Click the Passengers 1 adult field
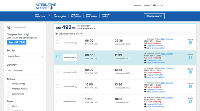 [106, 15]
